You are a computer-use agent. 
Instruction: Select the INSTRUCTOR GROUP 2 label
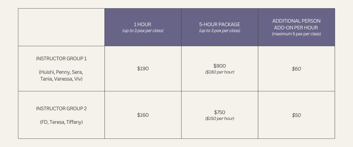pos(61,108)
